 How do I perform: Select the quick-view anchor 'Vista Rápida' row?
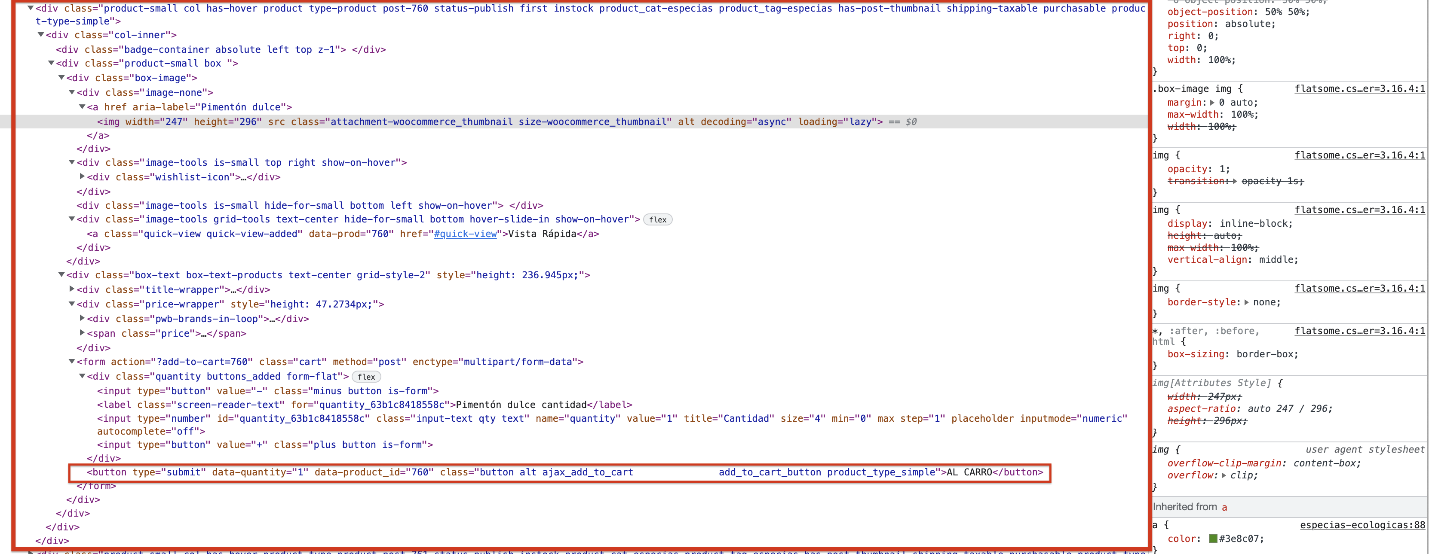343,234
